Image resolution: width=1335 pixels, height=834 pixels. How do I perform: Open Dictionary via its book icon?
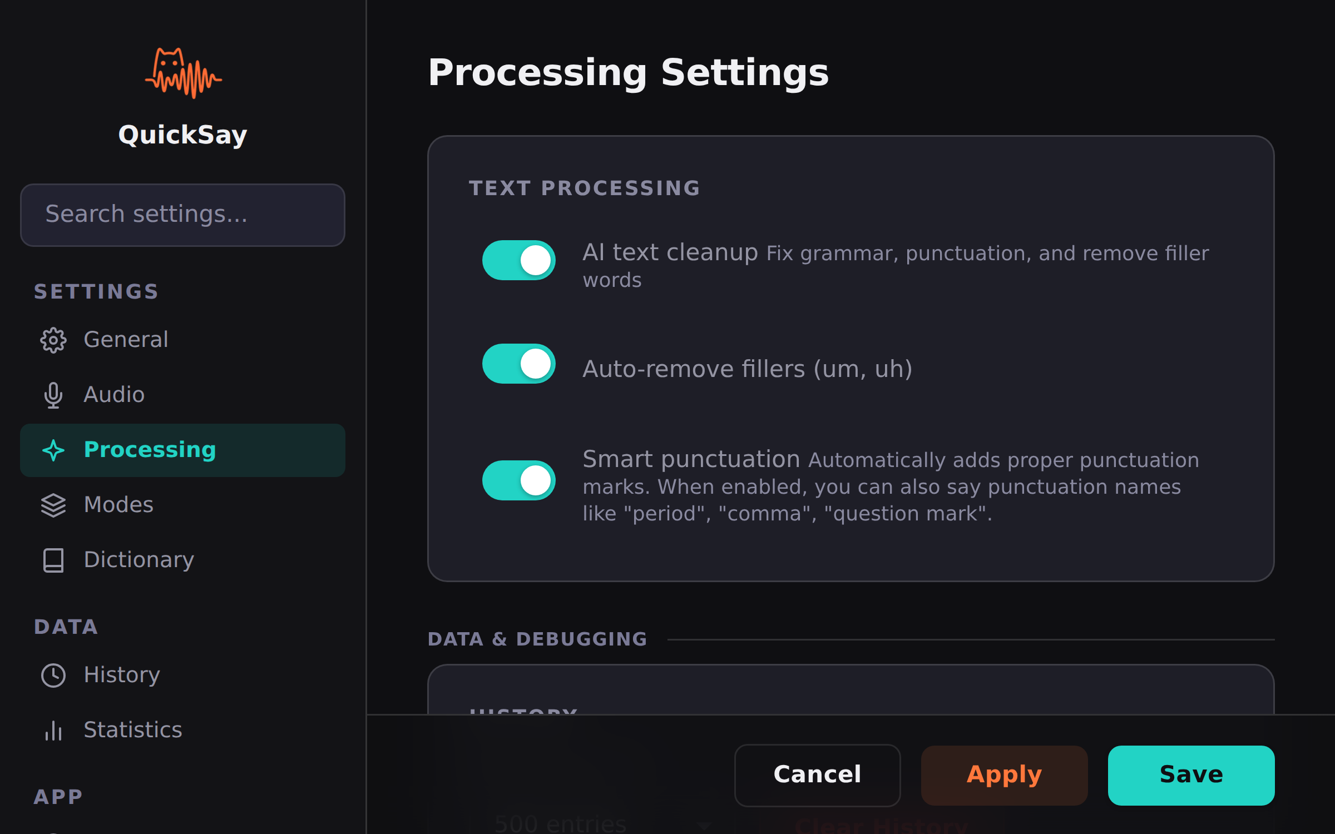[53, 560]
